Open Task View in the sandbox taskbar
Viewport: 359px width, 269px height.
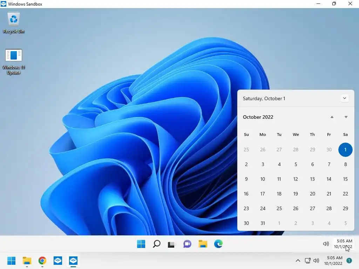[171, 244]
